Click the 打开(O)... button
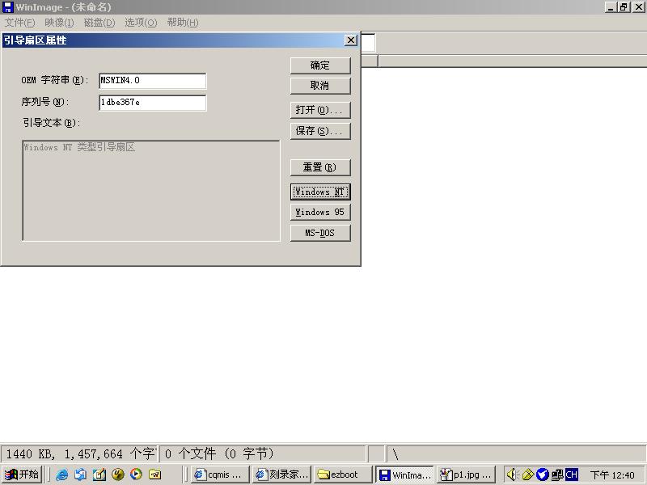 [x=320, y=110]
